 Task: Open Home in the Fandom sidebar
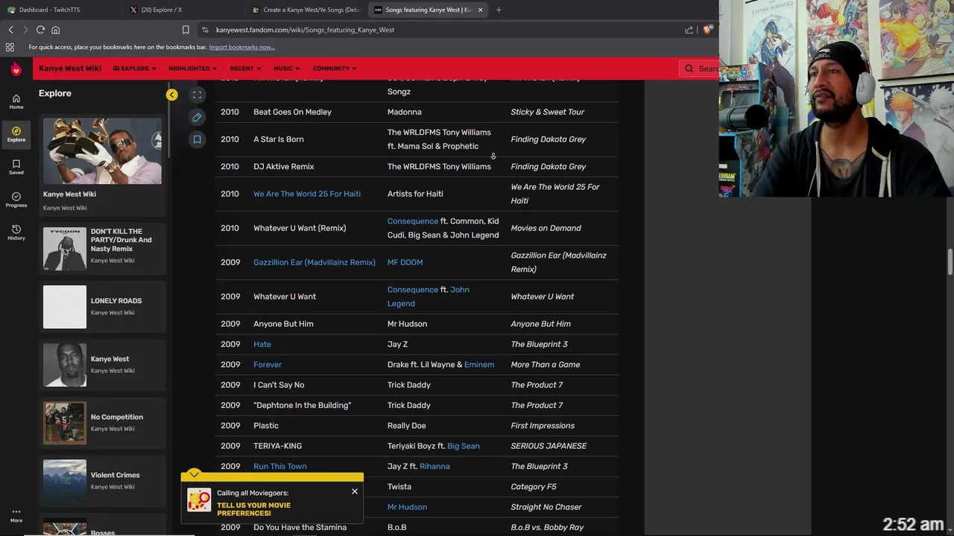pos(16,102)
